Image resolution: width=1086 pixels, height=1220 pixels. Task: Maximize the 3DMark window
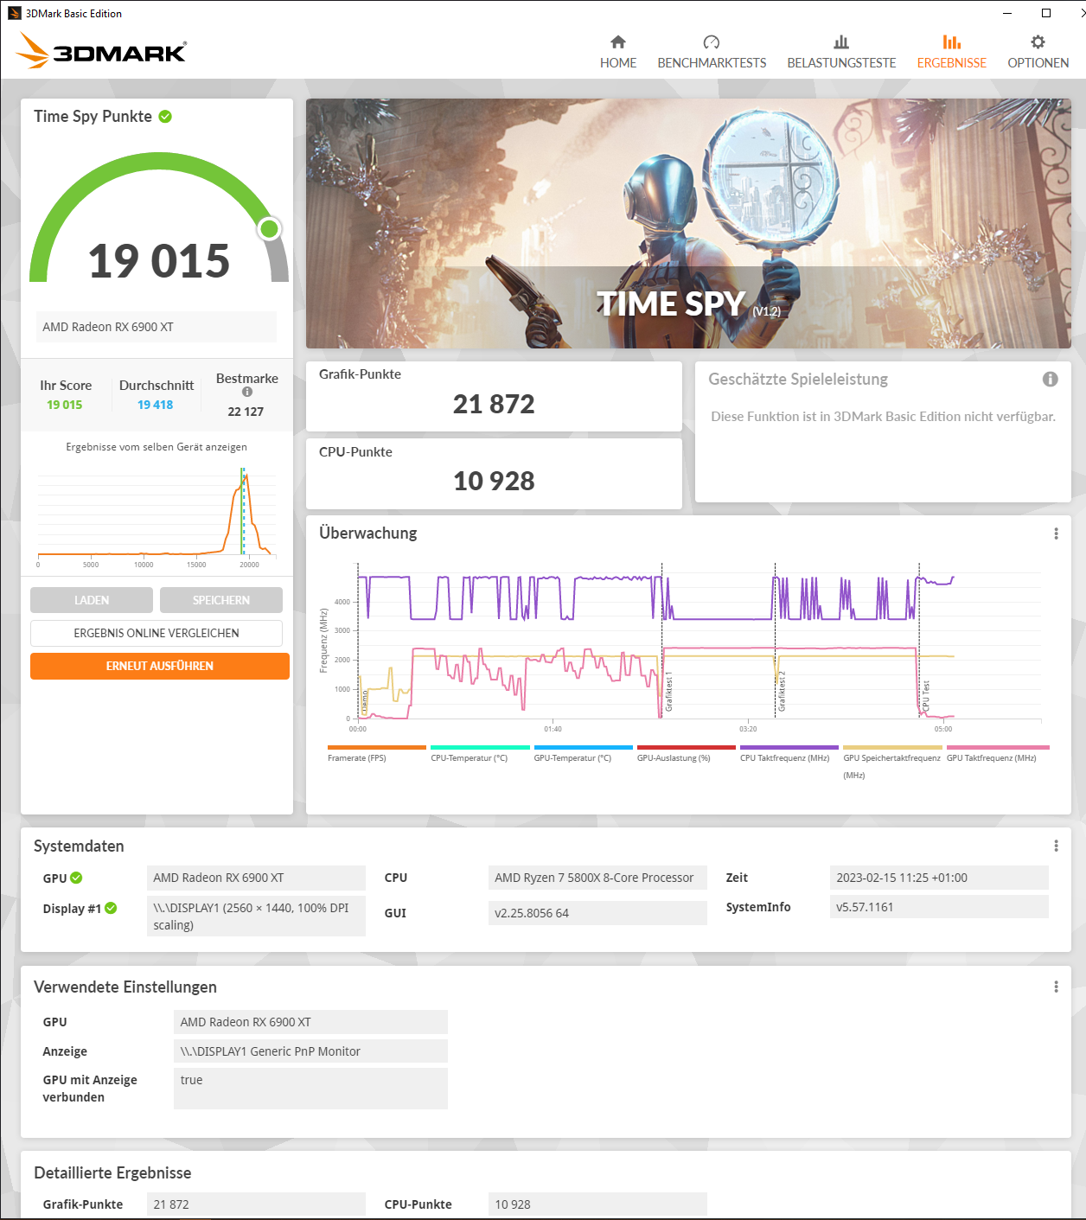(1046, 13)
